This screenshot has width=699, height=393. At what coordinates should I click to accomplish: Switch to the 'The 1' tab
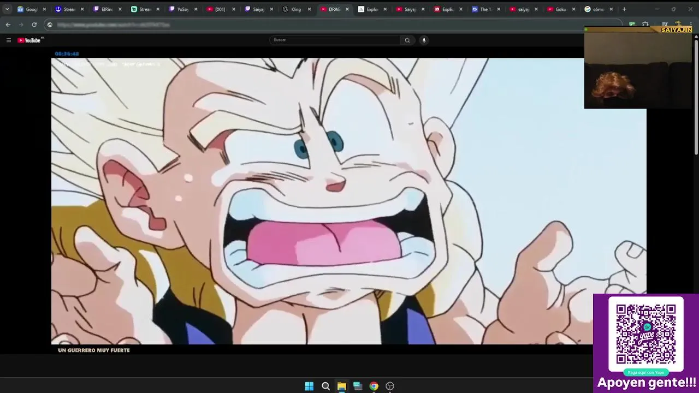[485, 9]
